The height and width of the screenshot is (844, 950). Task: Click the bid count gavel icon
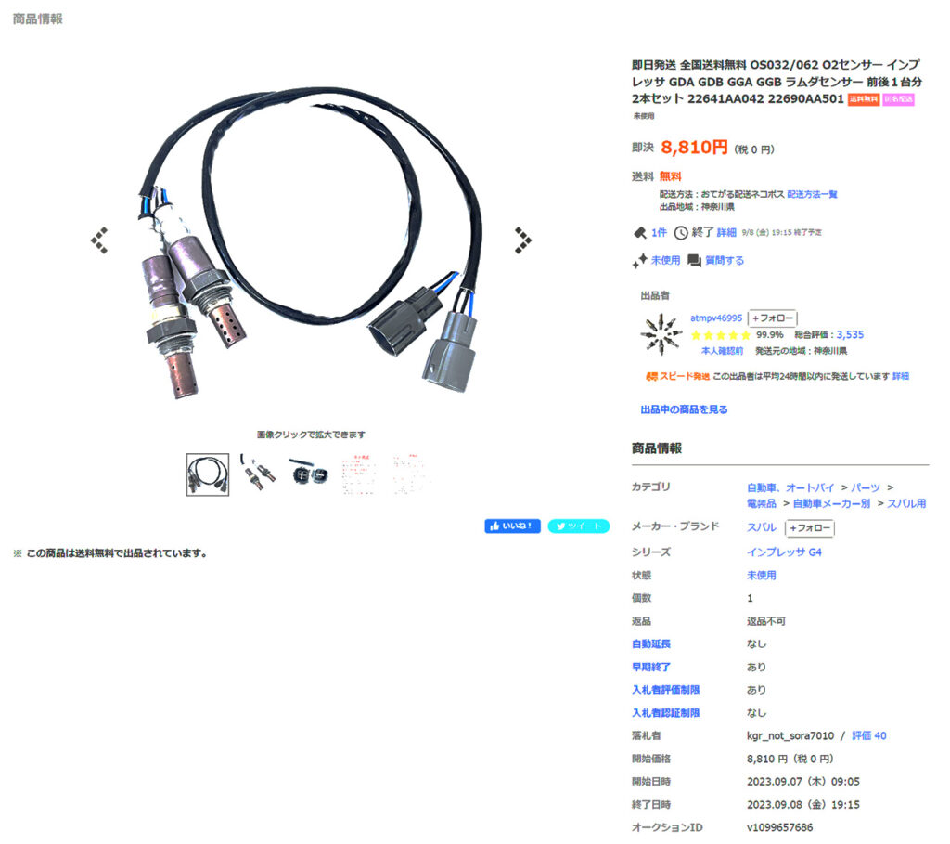639,232
